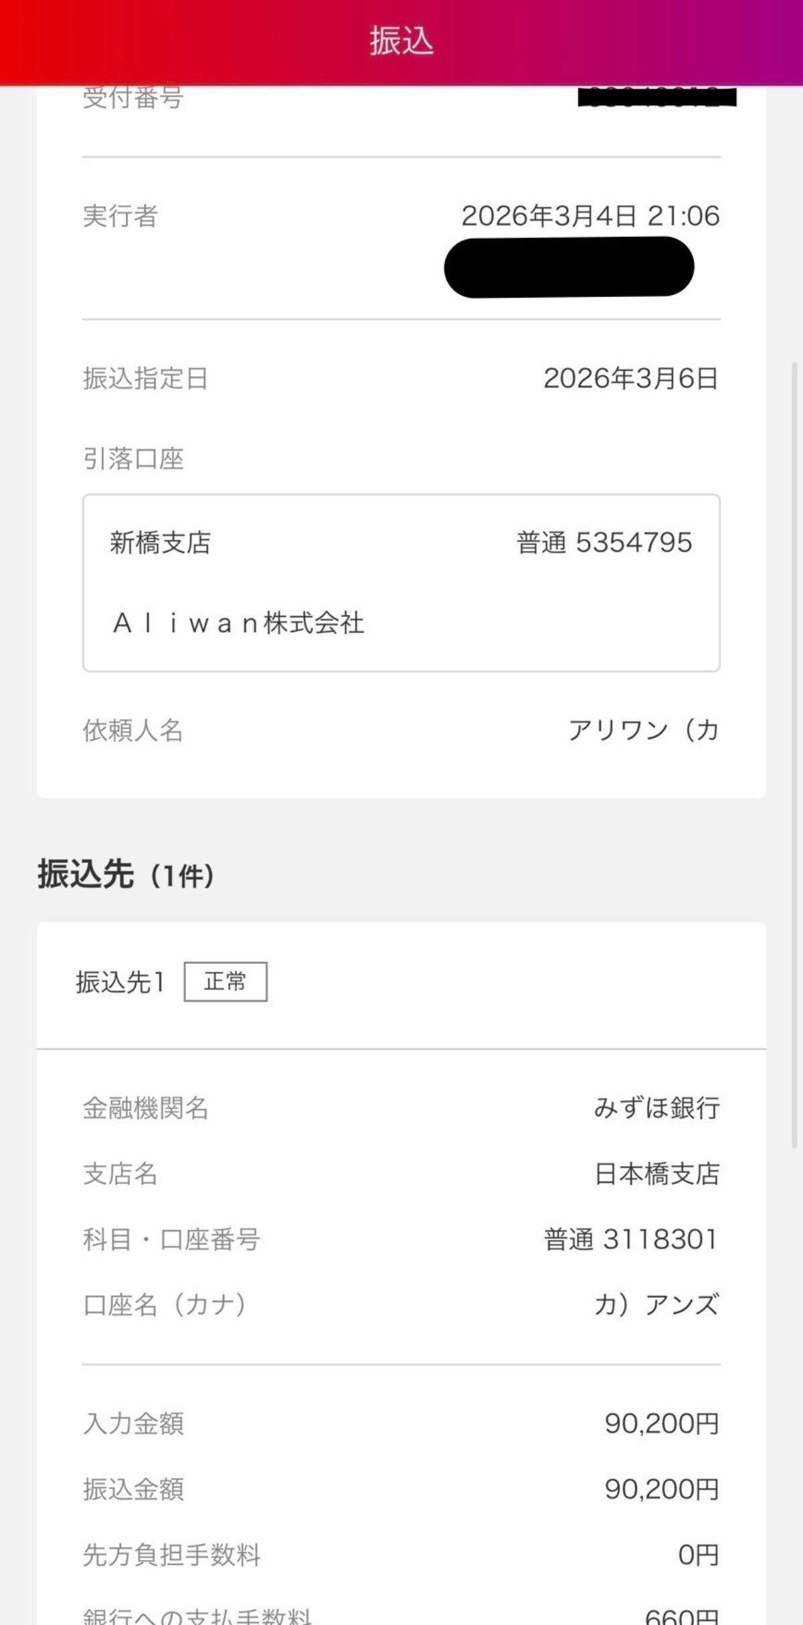Screen dimensions: 803x1625
Task: Tap recipient account number 普通 3118301
Action: (x=630, y=1239)
